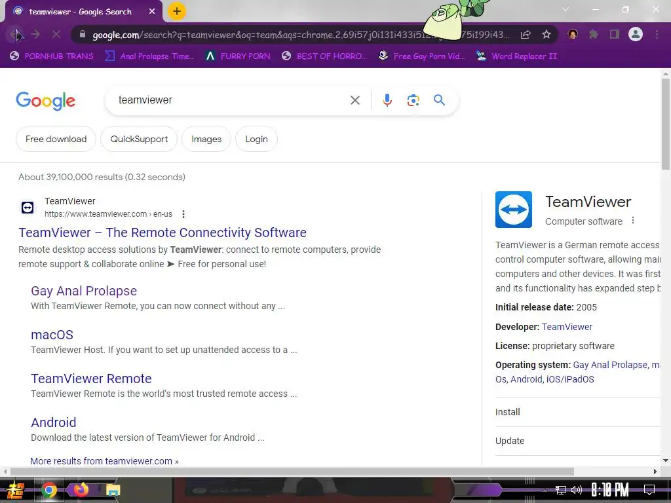Viewport: 671px width, 503px height.
Task: Click the round avatar extension icon beside the star
Action: [x=573, y=34]
